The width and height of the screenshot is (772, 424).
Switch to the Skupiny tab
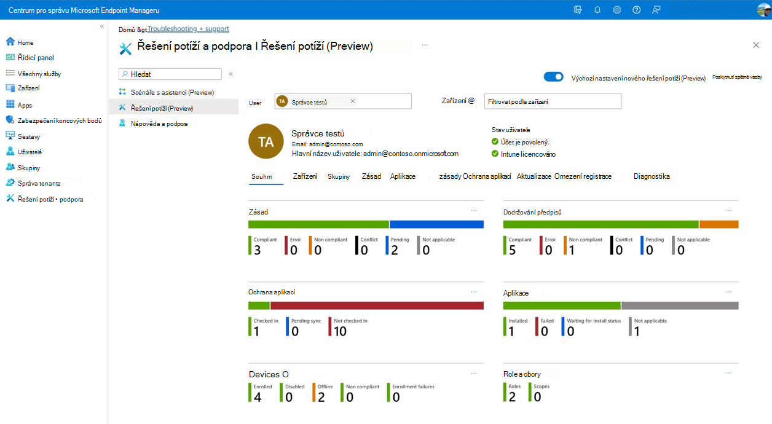click(339, 176)
